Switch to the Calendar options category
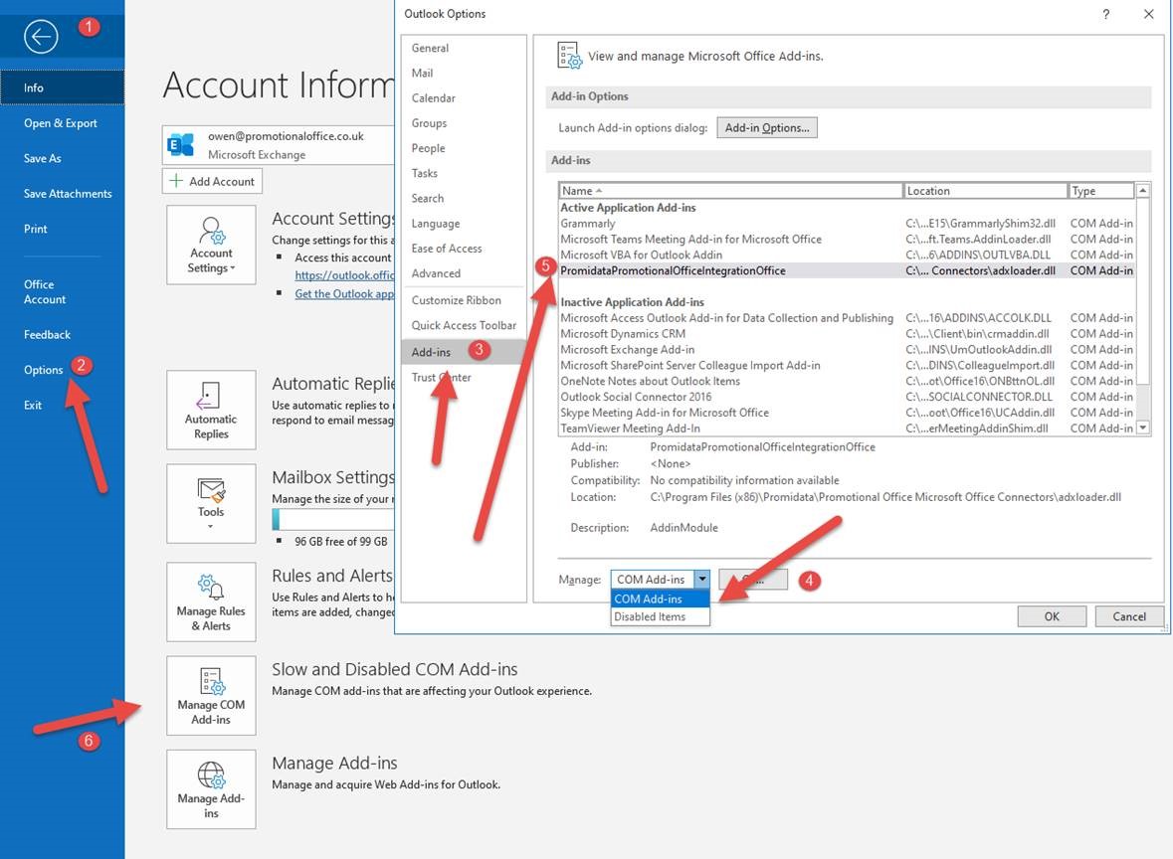The height and width of the screenshot is (859, 1173). point(464,98)
